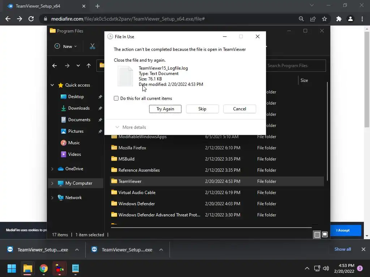
Task: Open the Chrome Extensions puzzle icon
Action: (x=339, y=19)
